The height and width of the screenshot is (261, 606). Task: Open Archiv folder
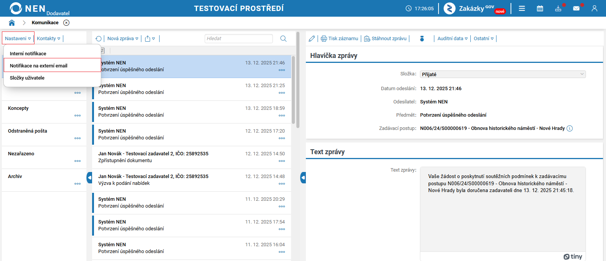click(44, 180)
